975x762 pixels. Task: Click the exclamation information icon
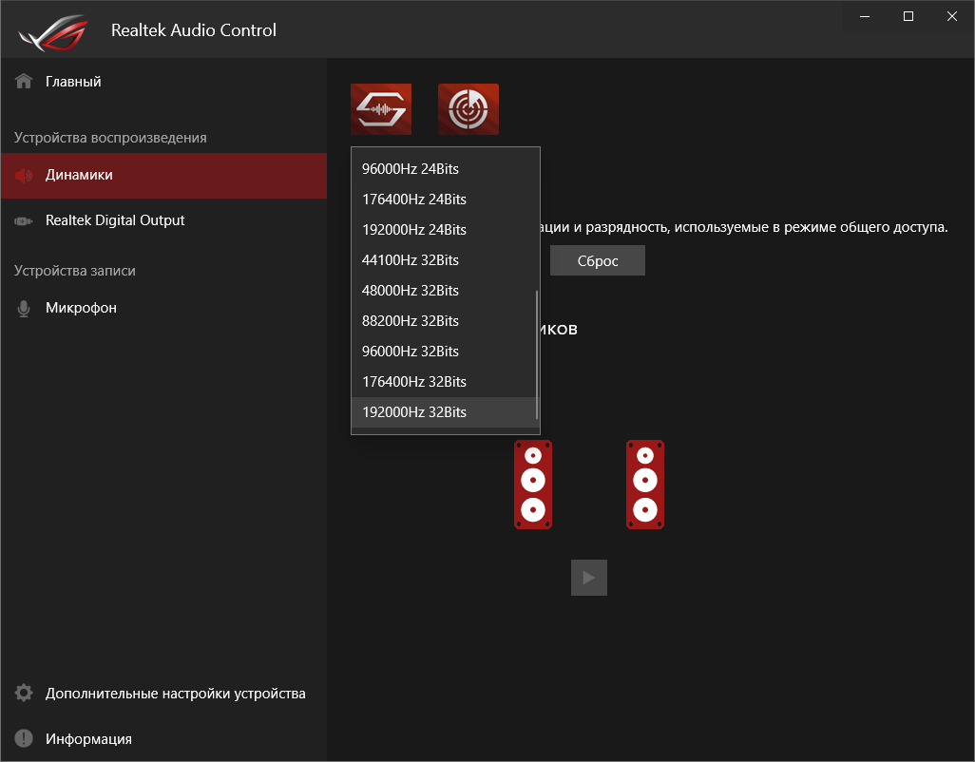24,738
